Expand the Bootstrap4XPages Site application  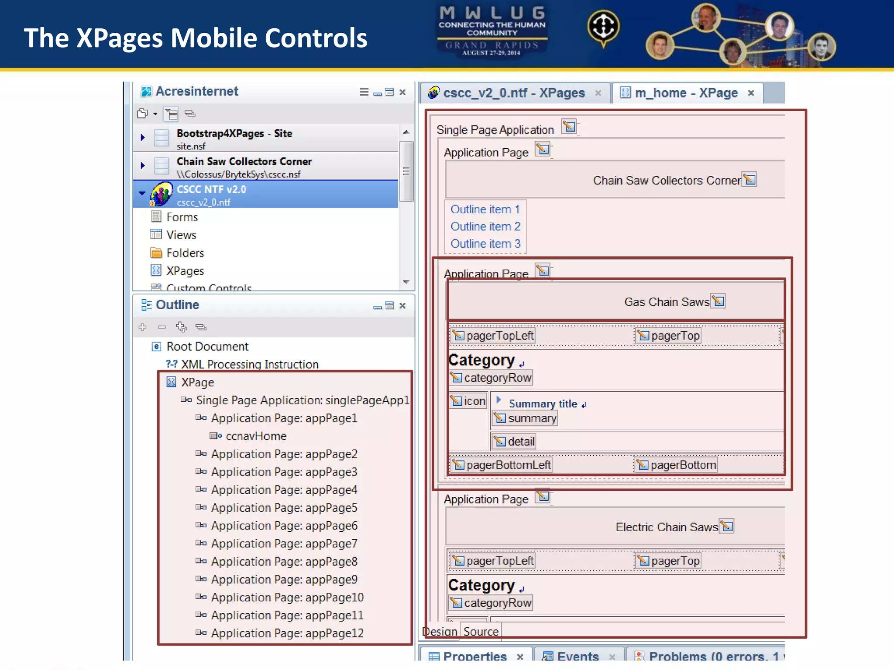coord(143,138)
